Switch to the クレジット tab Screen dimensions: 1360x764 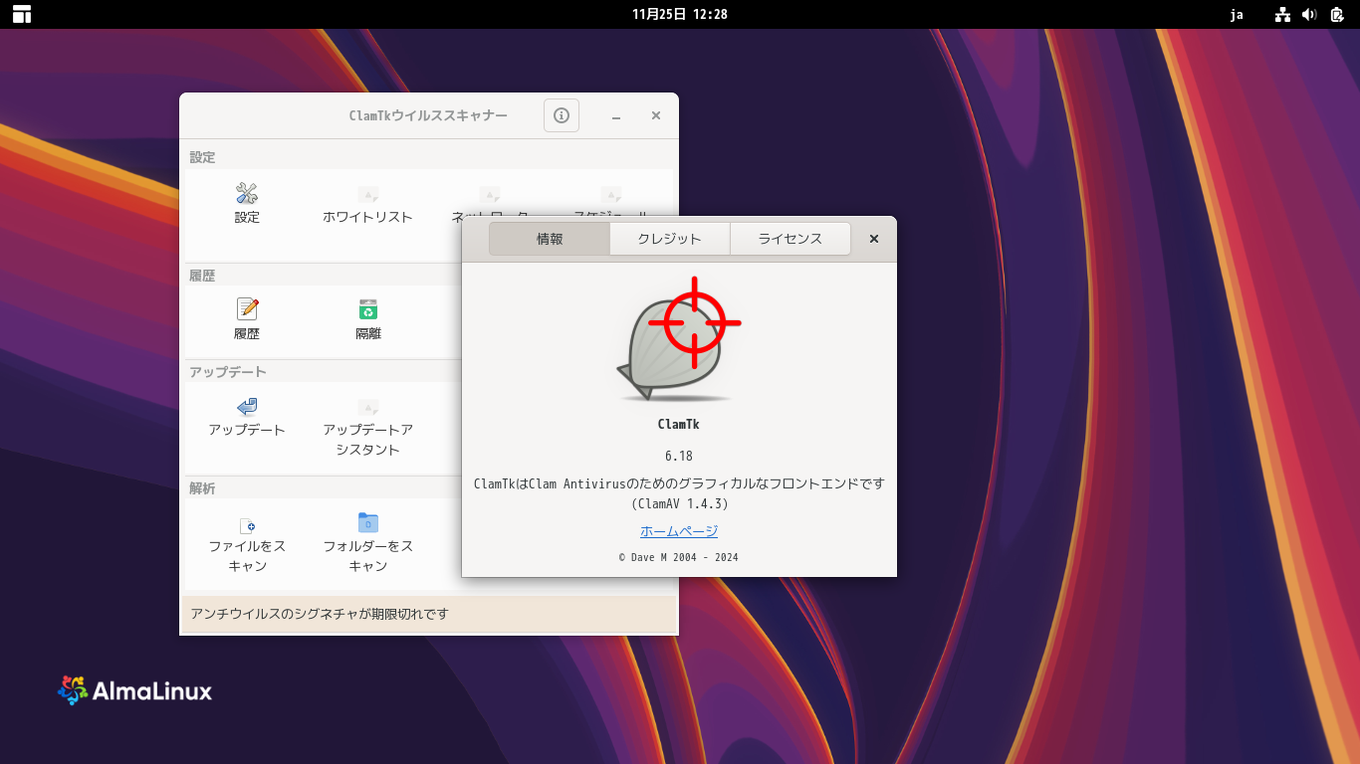click(670, 239)
